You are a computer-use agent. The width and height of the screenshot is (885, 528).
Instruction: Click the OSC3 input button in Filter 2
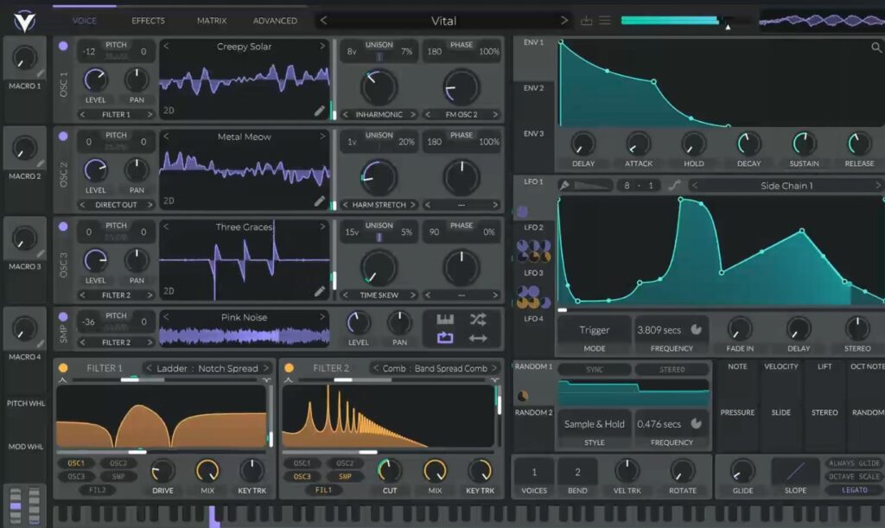pyautogui.click(x=302, y=476)
